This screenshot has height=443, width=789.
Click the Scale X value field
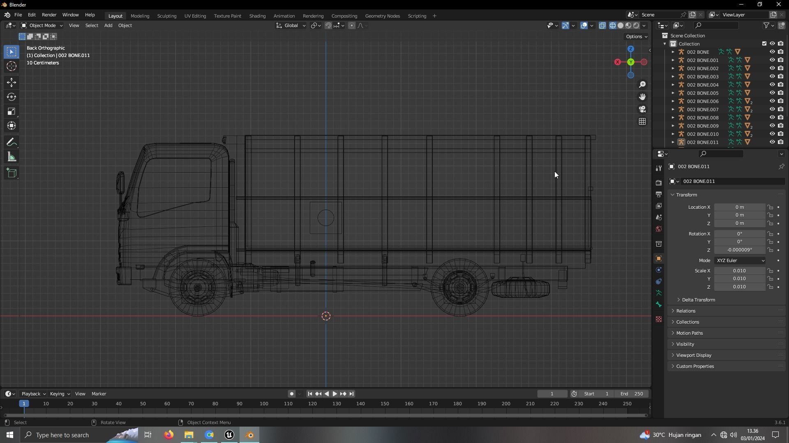[739, 271]
